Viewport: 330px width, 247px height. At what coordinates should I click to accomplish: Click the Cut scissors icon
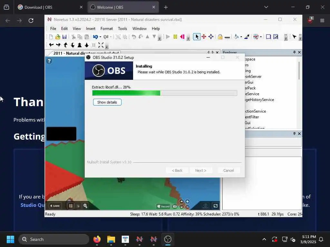73,37
